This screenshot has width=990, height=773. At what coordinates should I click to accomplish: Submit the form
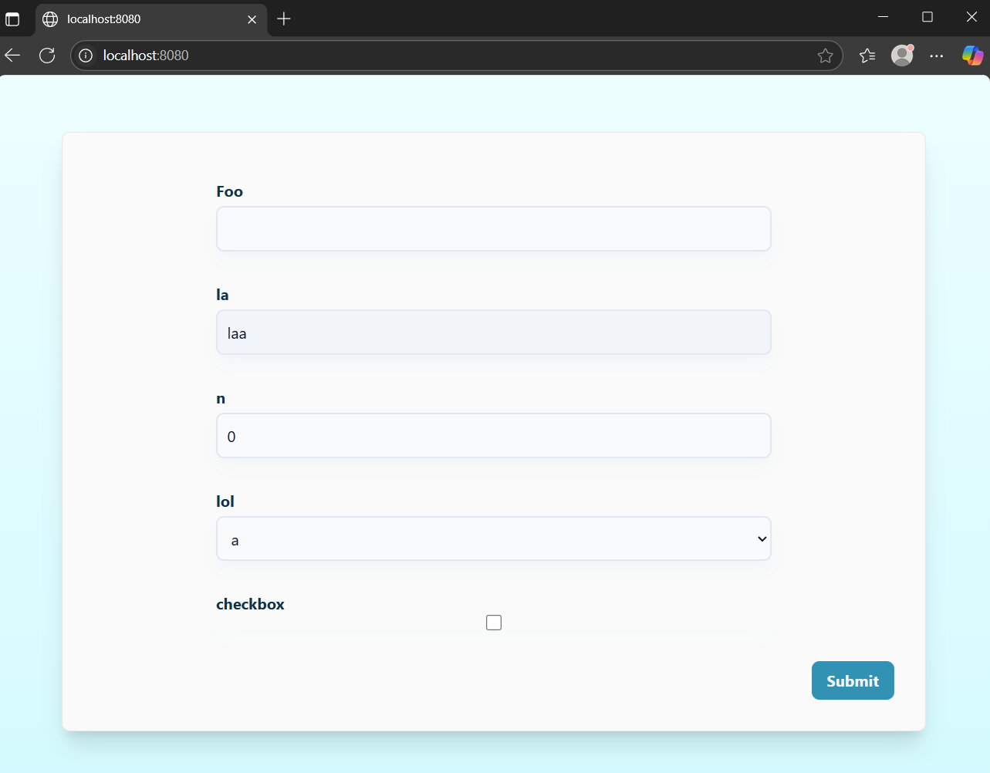[853, 680]
